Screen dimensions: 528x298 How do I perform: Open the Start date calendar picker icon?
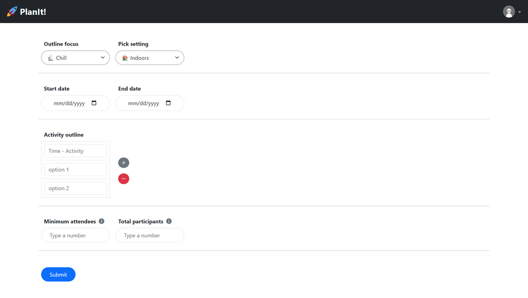coord(94,103)
